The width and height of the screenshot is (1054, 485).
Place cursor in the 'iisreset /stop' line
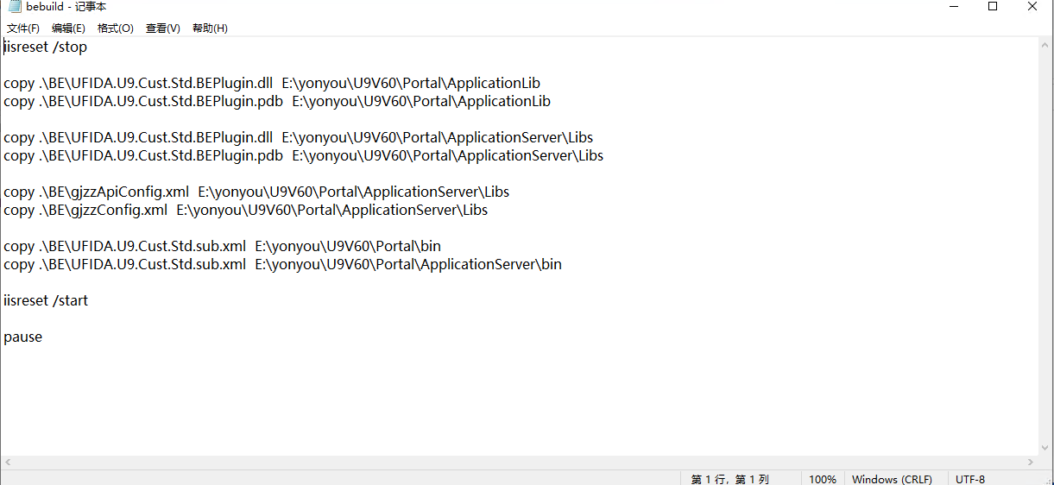coord(46,47)
